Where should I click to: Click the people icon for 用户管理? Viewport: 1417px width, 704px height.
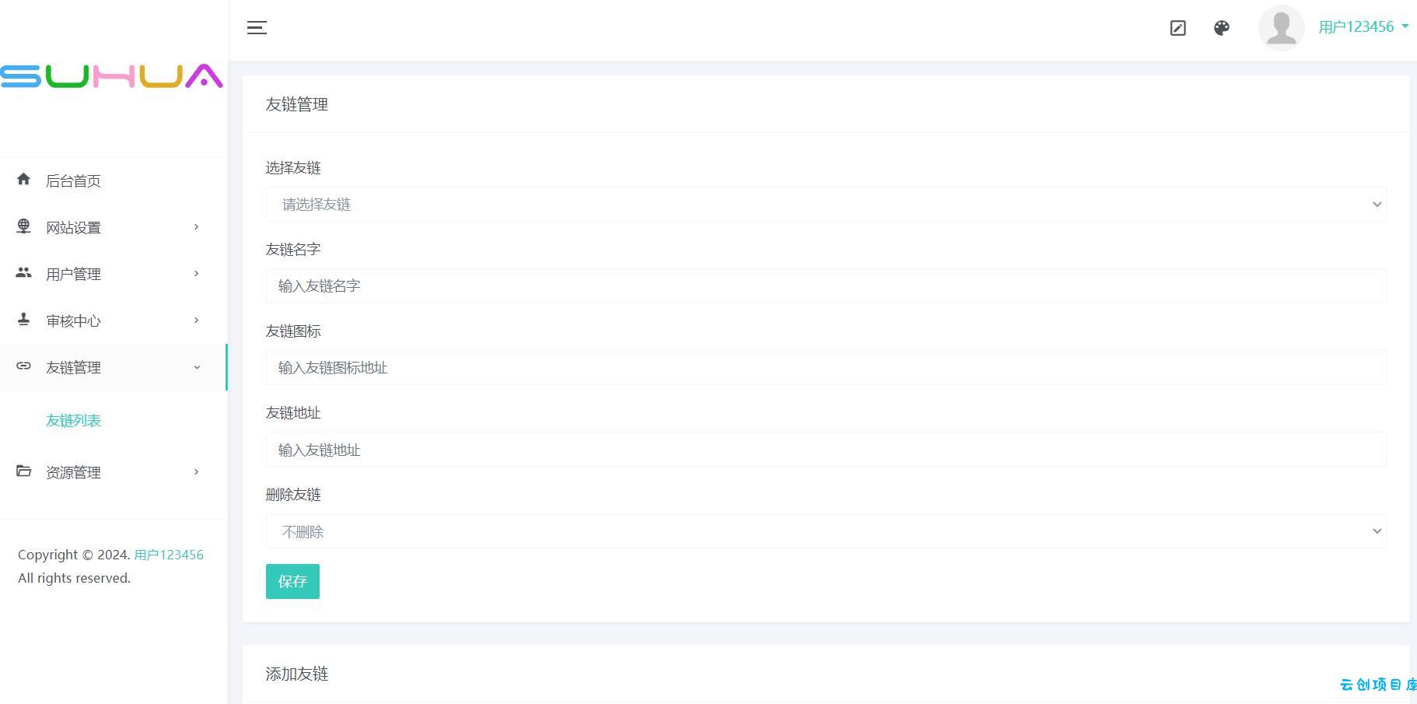tap(23, 273)
